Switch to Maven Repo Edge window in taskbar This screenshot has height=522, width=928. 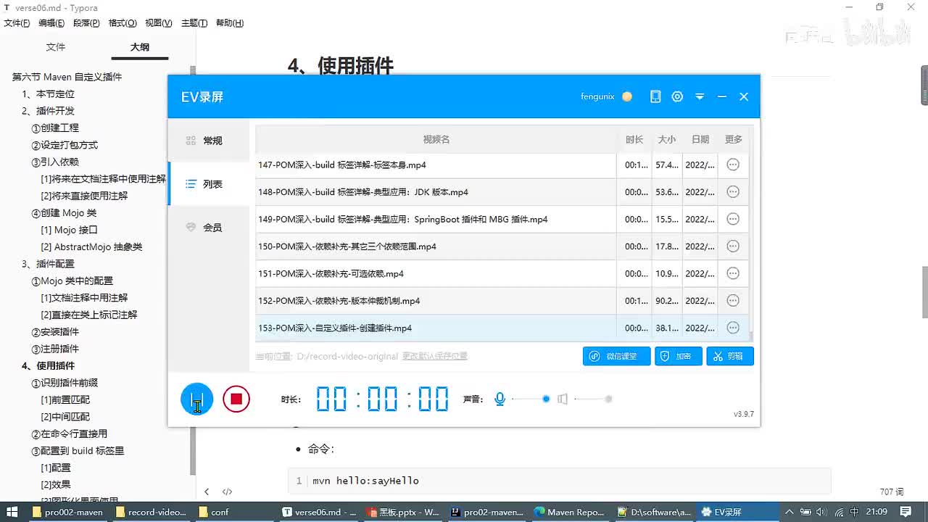[570, 512]
